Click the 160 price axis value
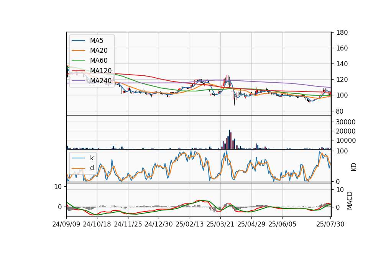Viewport: 368px width, 264px height. (342, 48)
